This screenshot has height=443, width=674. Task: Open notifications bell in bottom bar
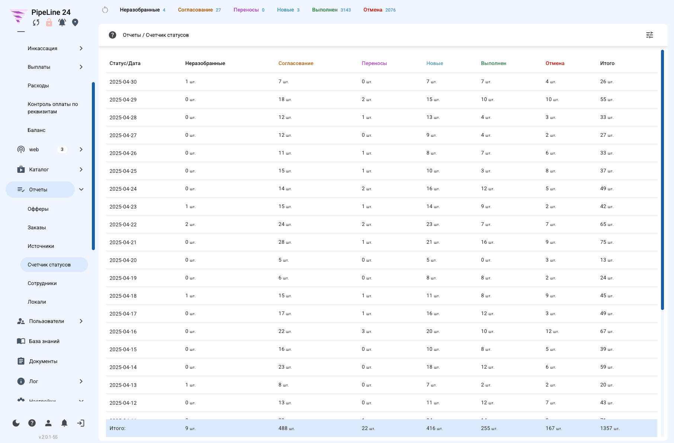click(x=64, y=423)
